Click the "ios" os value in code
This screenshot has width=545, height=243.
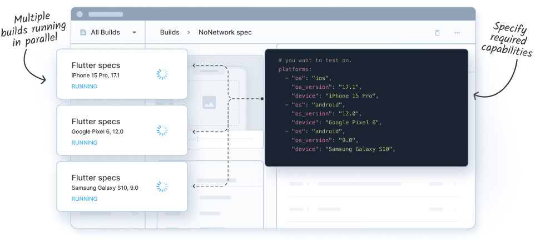click(321, 78)
